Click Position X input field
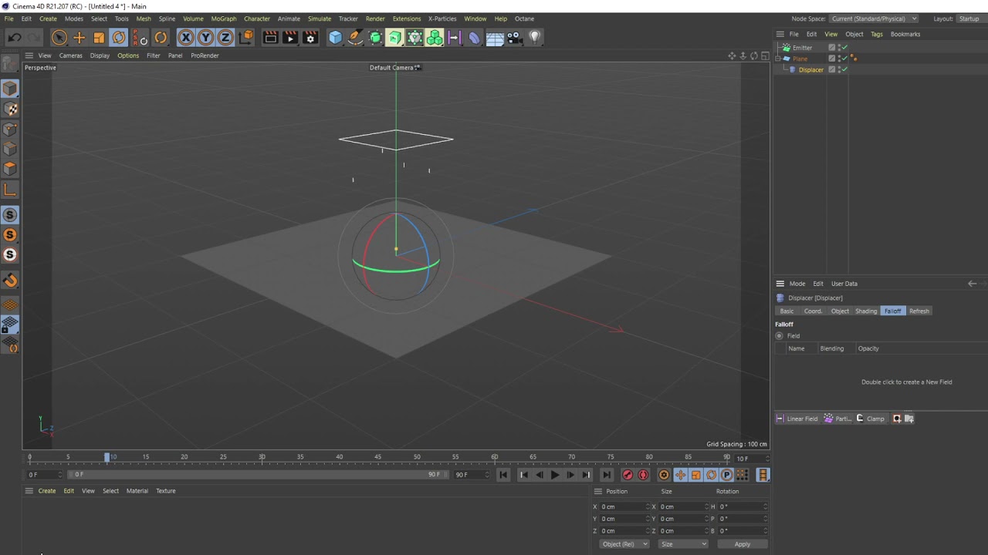The image size is (988, 555). (624, 507)
